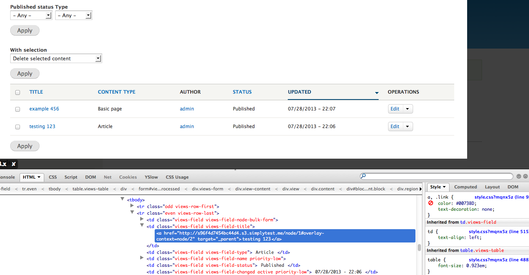Click the chevron-up icon at Firebug's far right
529x275 pixels.
(526, 176)
